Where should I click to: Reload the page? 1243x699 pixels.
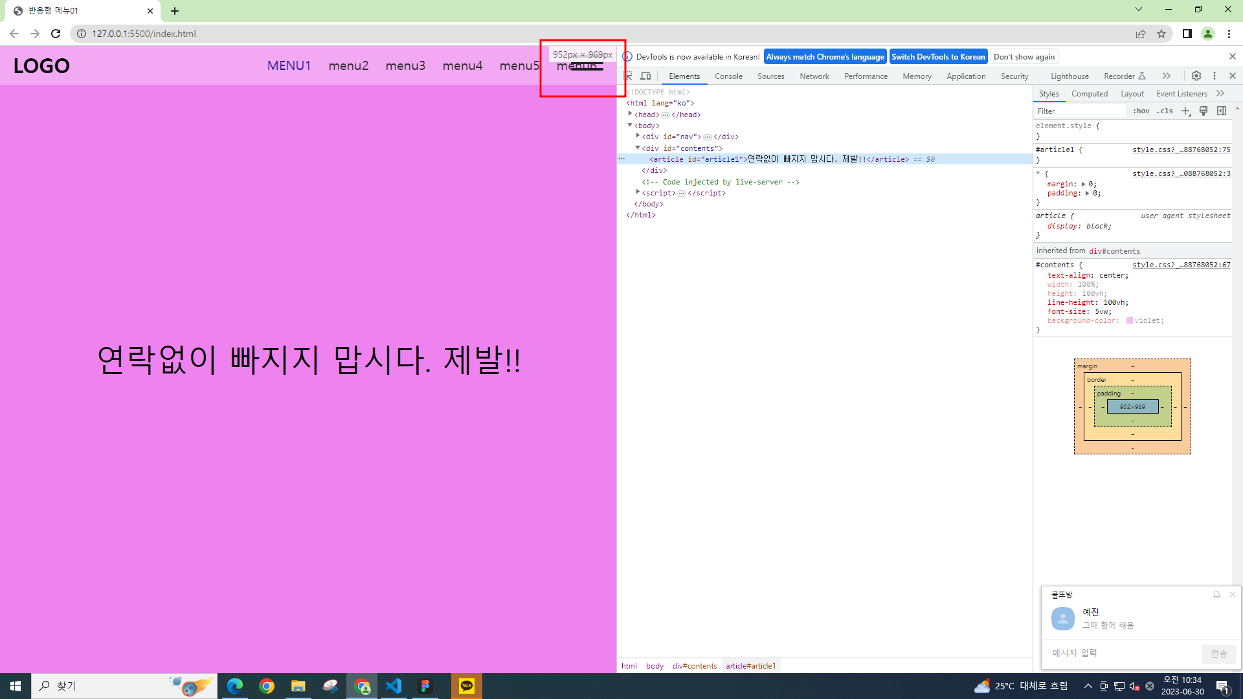[56, 34]
